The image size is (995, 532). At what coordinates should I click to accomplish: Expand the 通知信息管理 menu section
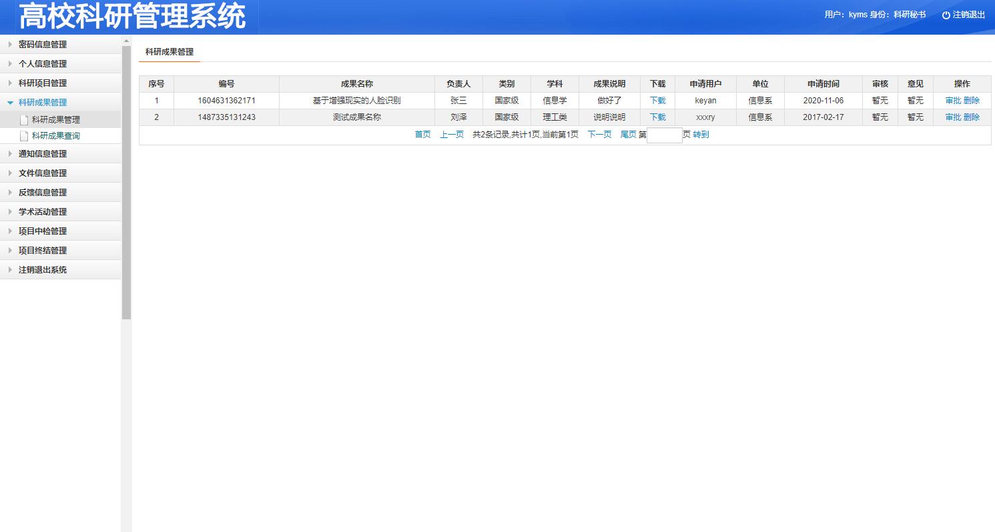click(x=43, y=154)
